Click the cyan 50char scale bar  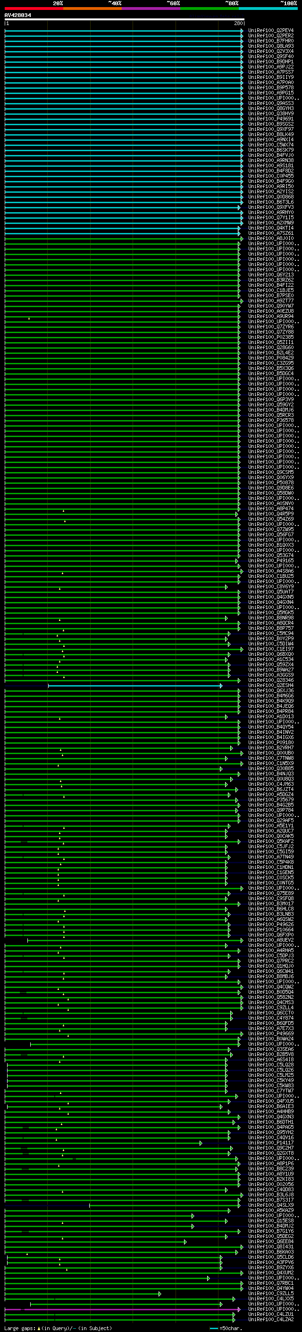214,1328
